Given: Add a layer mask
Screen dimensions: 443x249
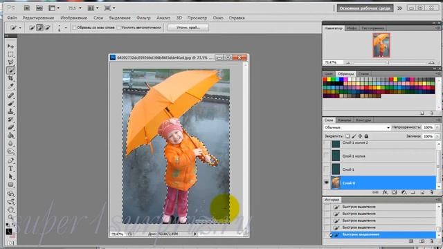Looking at the screenshot, I should tap(394, 192).
